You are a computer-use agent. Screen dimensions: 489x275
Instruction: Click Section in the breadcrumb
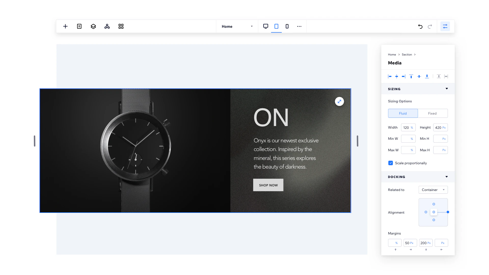[x=406, y=54]
